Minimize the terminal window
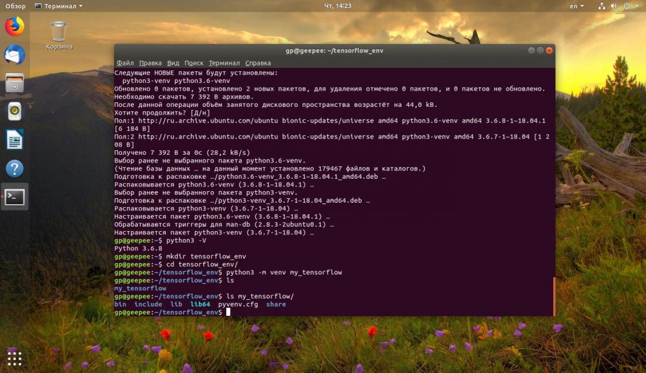This screenshot has width=646, height=373. tap(531, 51)
